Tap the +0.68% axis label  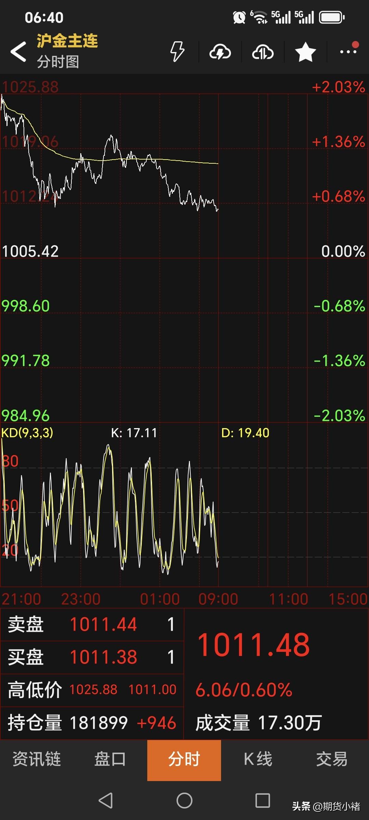[338, 196]
